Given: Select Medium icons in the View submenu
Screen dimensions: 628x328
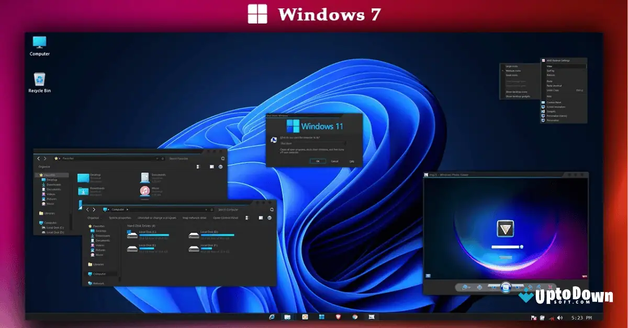Looking at the screenshot, I should click(x=513, y=71).
